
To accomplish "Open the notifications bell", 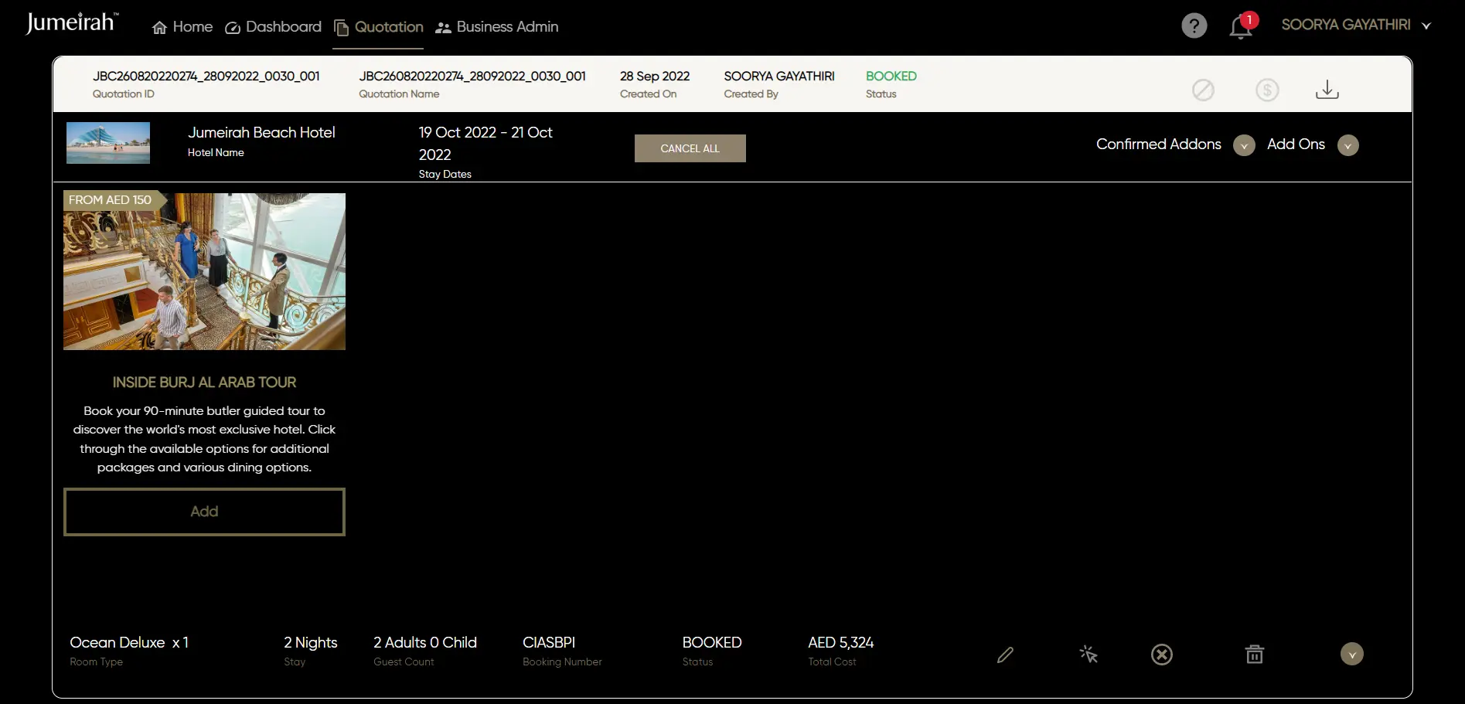I will 1241,26.
